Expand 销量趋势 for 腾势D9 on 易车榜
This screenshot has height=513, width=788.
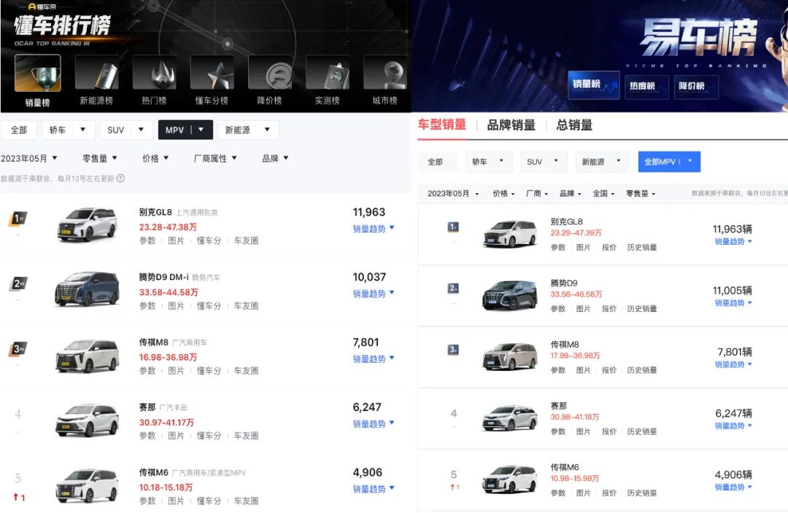733,303
